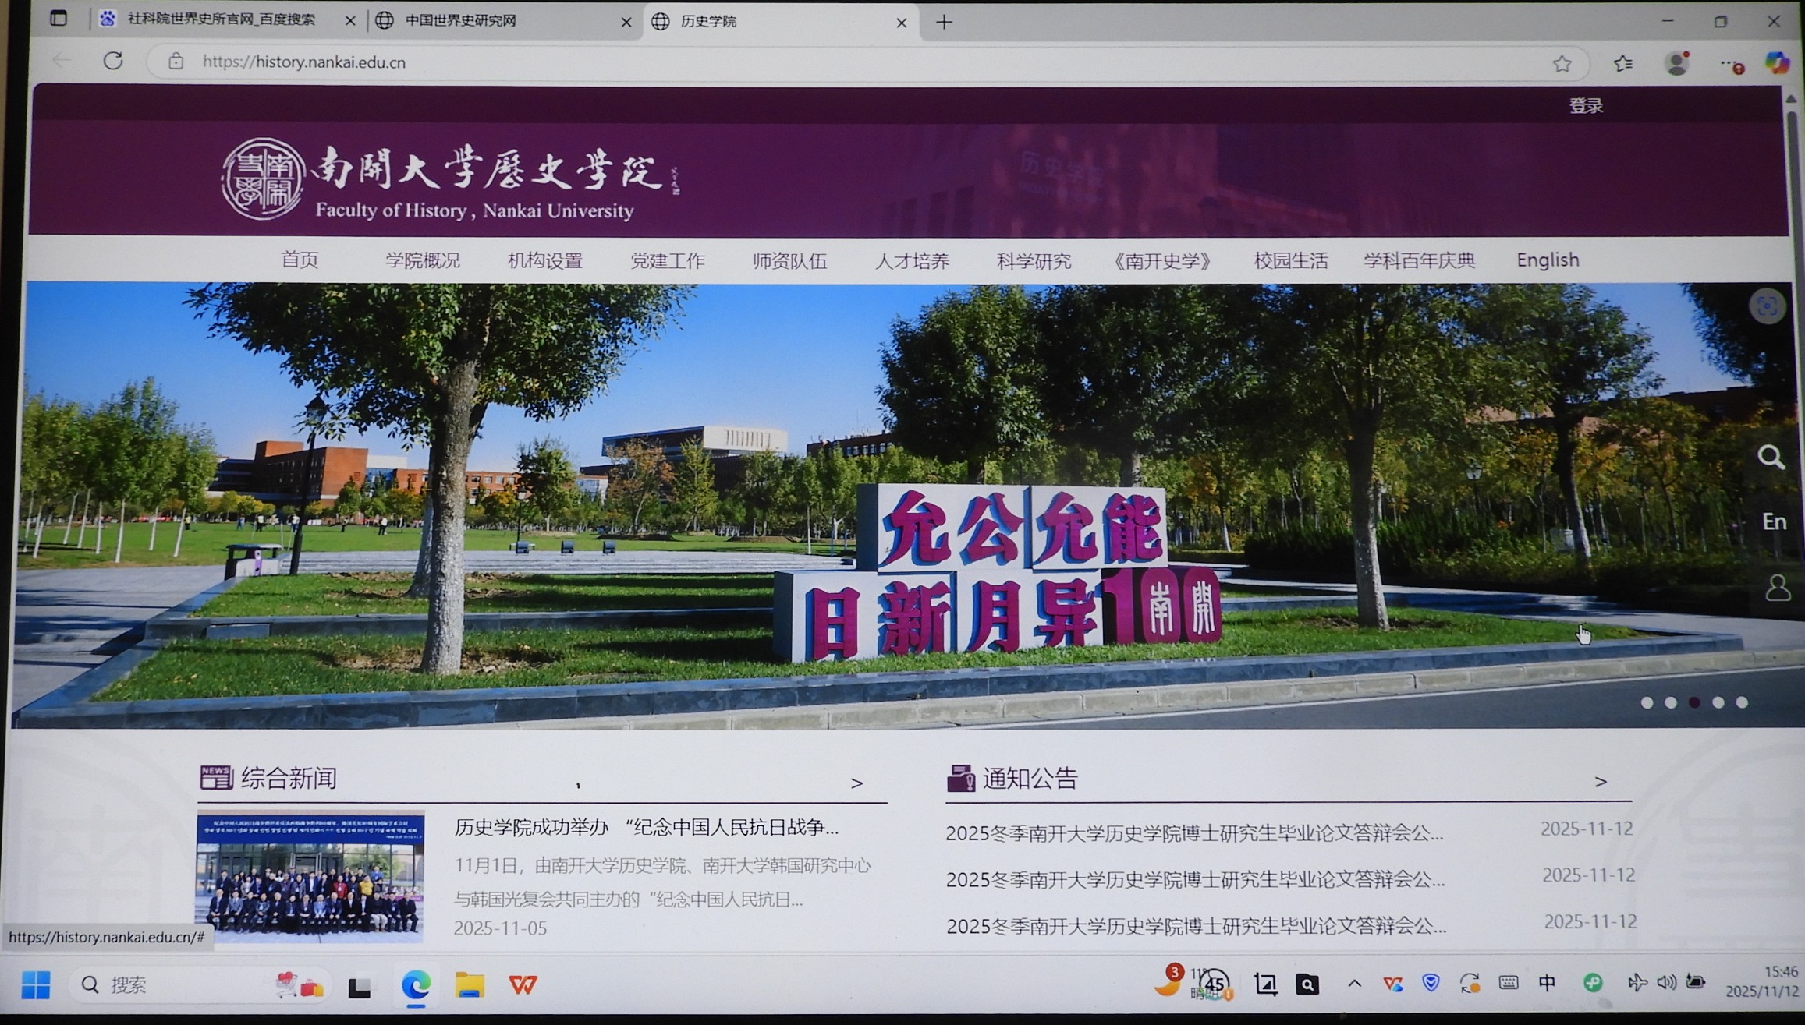Switch to the 中国世界史研究网 tab
This screenshot has width=1805, height=1025.
pyautogui.click(x=462, y=20)
